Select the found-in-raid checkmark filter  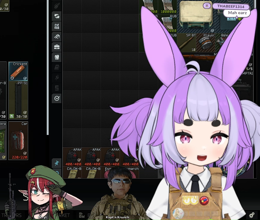tap(57, 98)
